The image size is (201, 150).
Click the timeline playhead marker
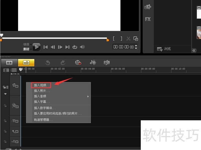click(x=21, y=69)
